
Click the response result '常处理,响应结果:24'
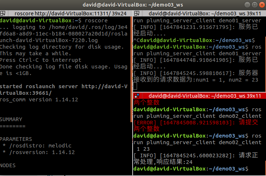click(x=163, y=162)
